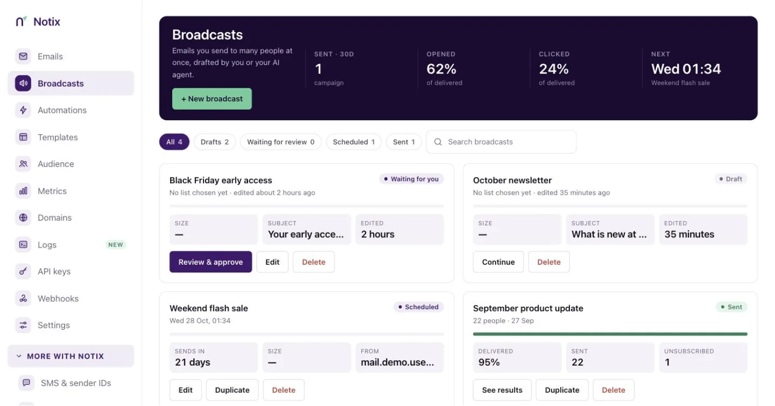Review & approve Black Friday early access
Image resolution: width=775 pixels, height=406 pixels.
pyautogui.click(x=211, y=262)
